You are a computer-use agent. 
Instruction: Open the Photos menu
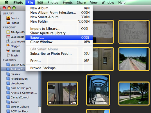(x=53, y=3)
